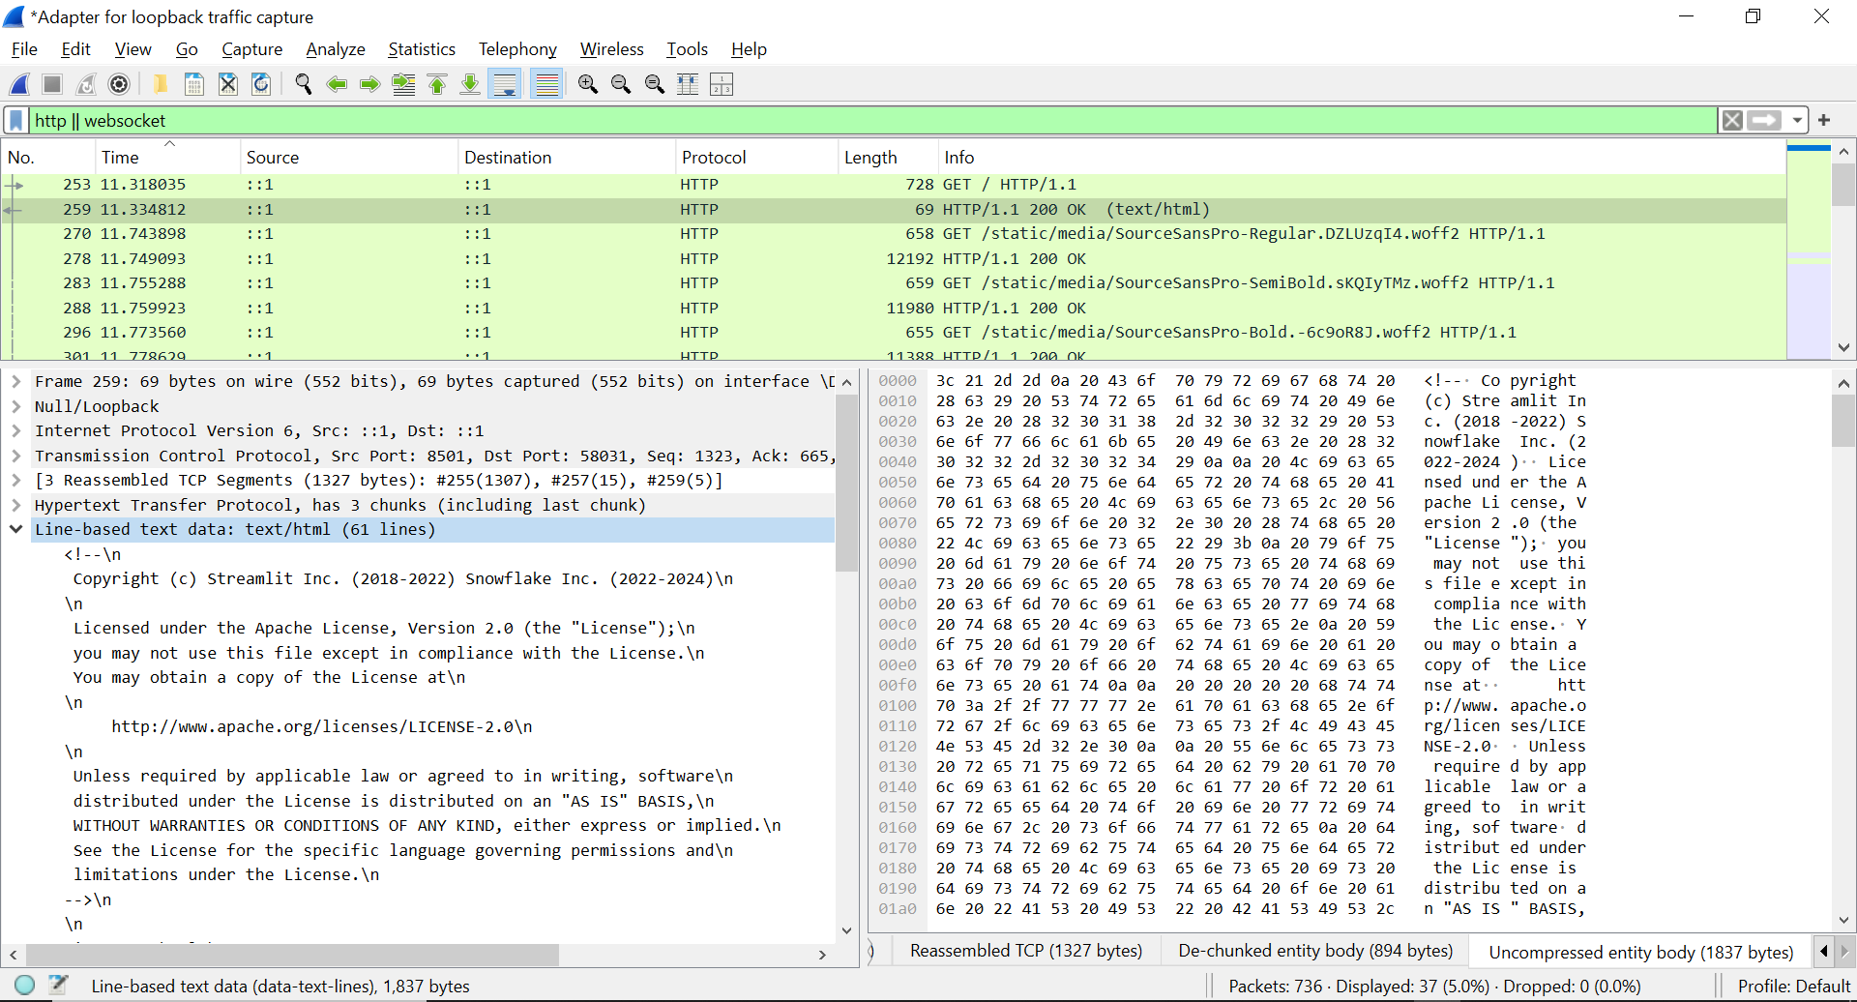Reset text to normal size
This screenshot has height=1002, width=1857.
pos(655,84)
